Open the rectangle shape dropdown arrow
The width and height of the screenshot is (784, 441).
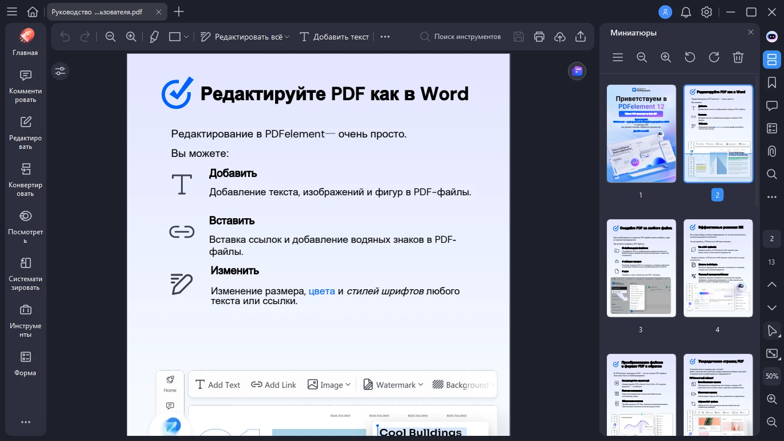pos(186,37)
